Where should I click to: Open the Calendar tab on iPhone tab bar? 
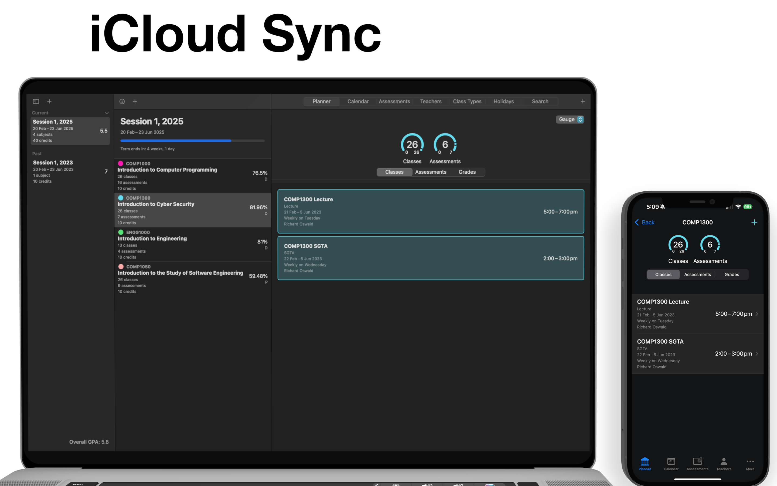pyautogui.click(x=671, y=464)
